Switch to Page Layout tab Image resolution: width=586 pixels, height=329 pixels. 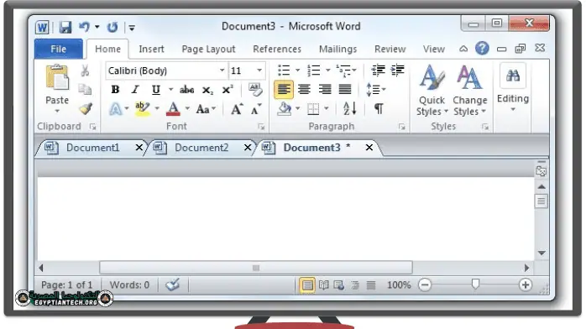click(208, 49)
